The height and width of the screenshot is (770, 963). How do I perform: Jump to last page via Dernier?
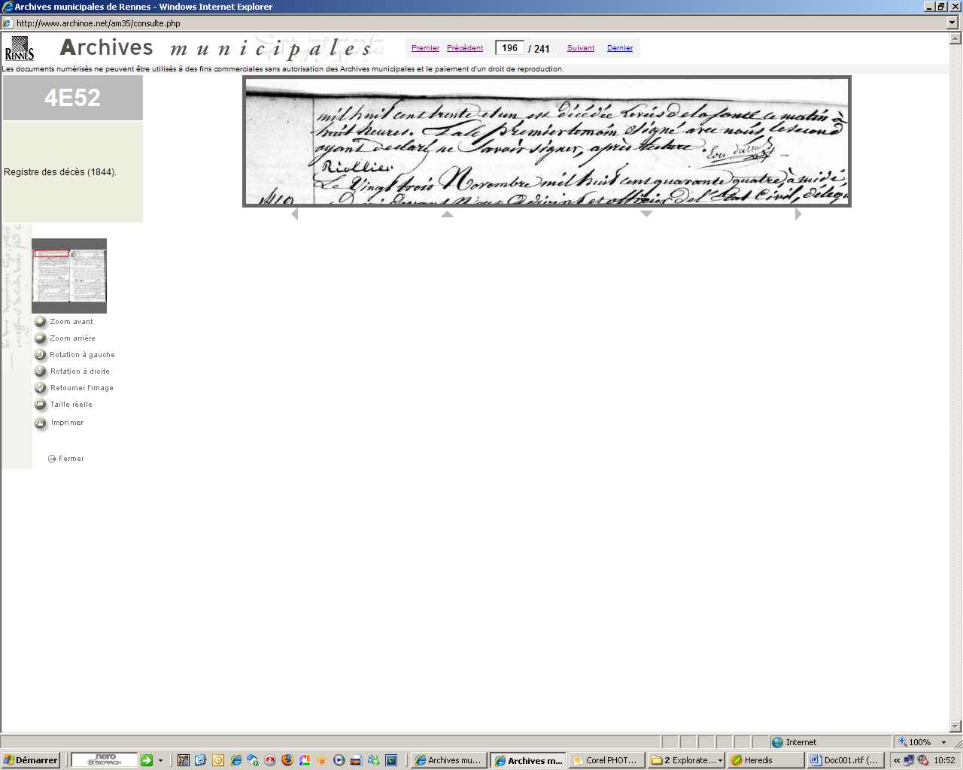pyautogui.click(x=620, y=48)
